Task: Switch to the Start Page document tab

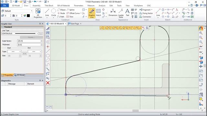Action: coord(75,24)
